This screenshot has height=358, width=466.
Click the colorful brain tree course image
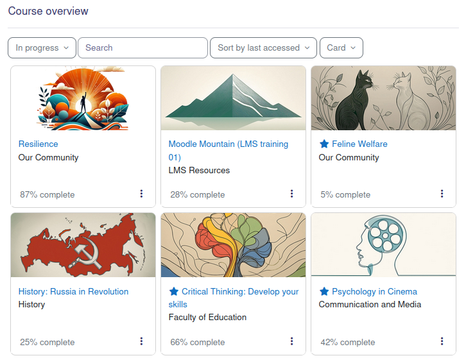click(233, 245)
